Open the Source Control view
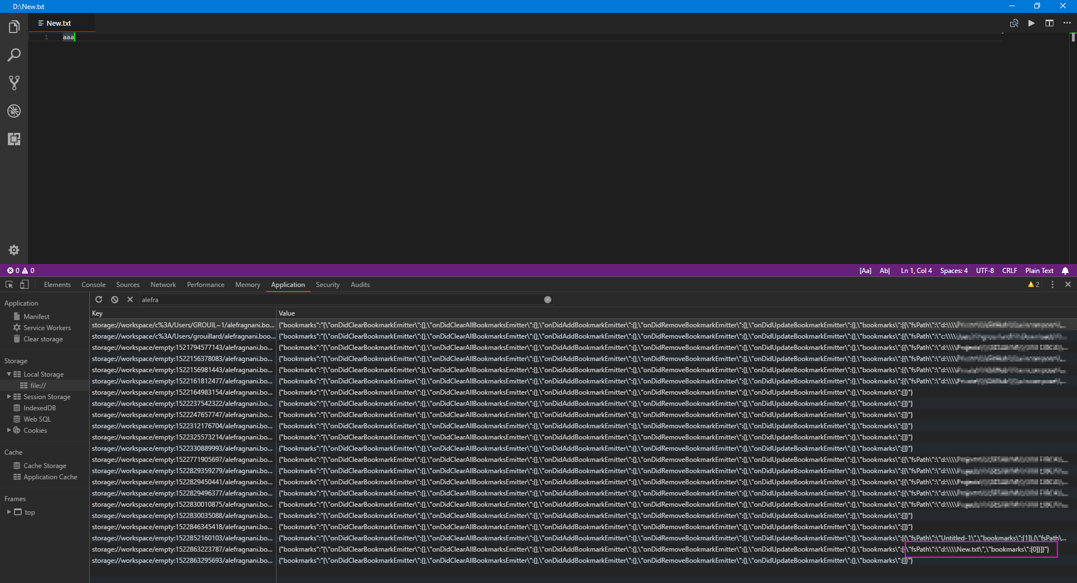The image size is (1077, 583). (13, 82)
